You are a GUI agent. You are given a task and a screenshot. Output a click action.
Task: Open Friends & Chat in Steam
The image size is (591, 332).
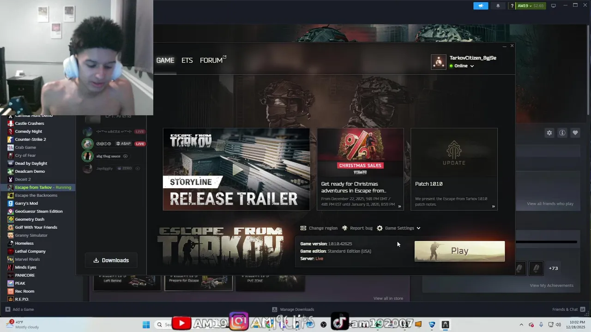568,309
